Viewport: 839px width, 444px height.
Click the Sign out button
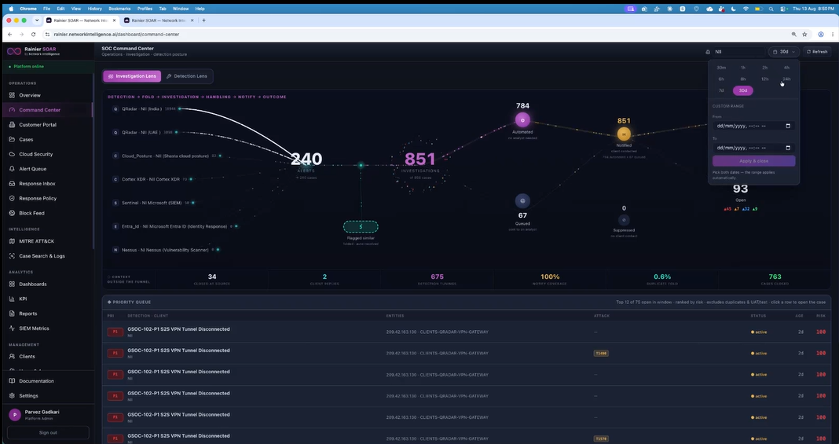click(48, 433)
